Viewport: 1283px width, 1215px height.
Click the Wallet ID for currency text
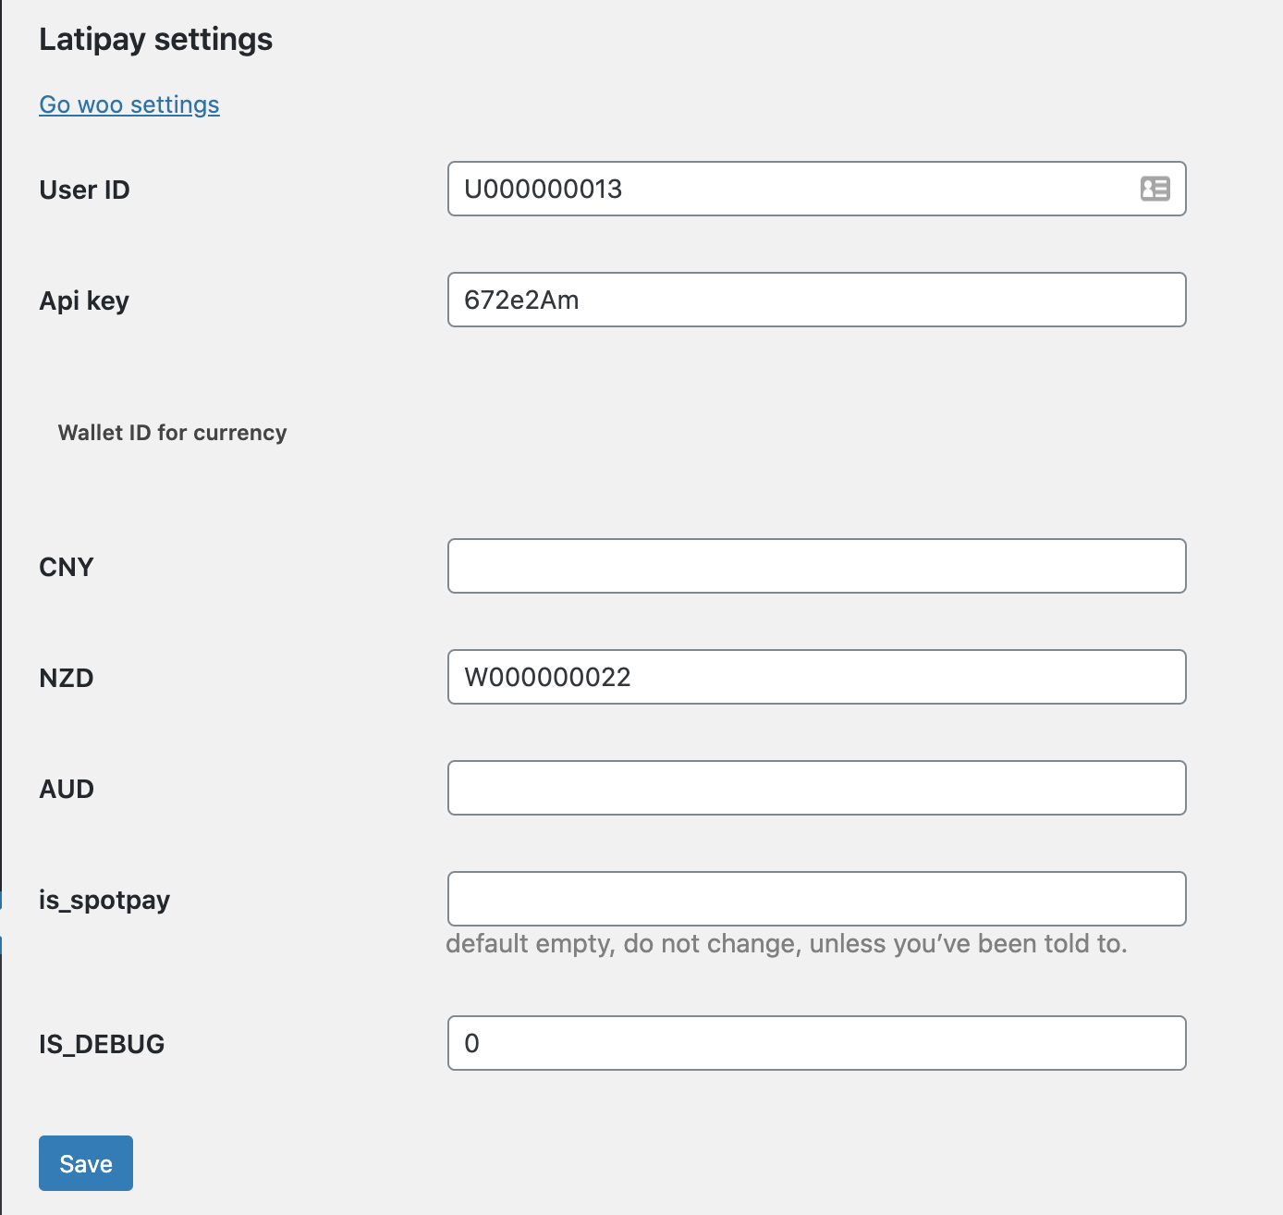pyautogui.click(x=173, y=433)
